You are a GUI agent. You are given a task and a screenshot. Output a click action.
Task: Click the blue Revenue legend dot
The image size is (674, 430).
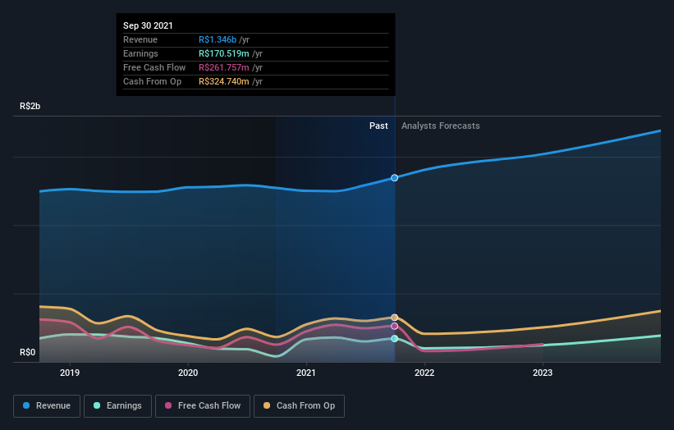coord(26,405)
